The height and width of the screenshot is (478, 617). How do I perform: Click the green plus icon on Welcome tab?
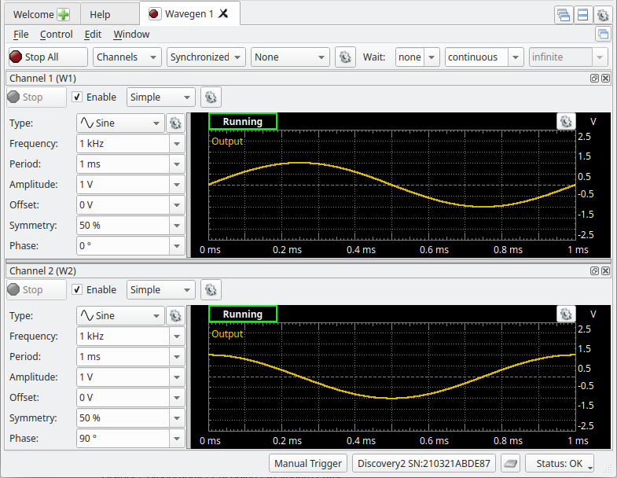click(63, 15)
